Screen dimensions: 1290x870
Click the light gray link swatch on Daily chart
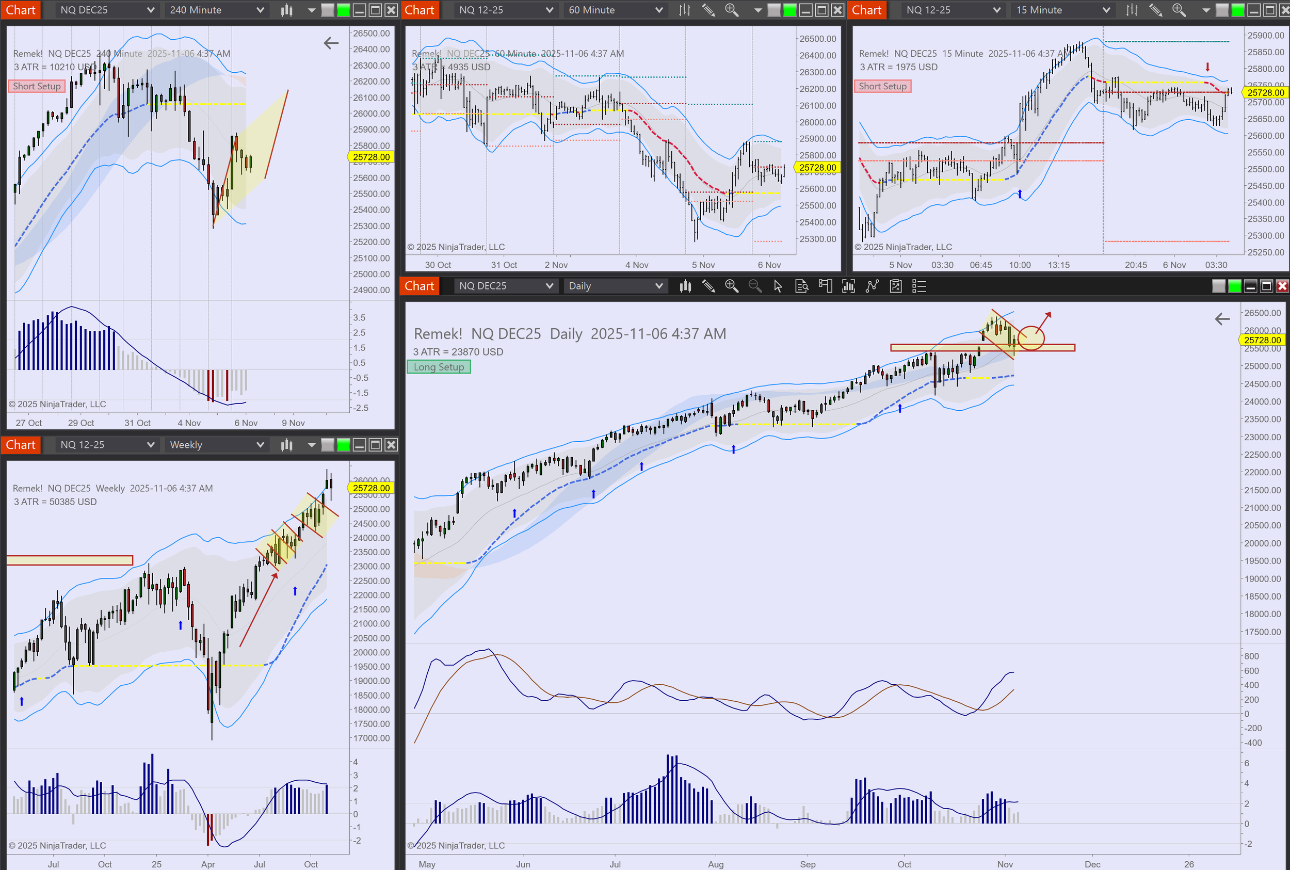pyautogui.click(x=1218, y=286)
